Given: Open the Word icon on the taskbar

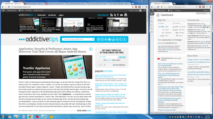Looking at the screenshot, I should tap(23, 117).
